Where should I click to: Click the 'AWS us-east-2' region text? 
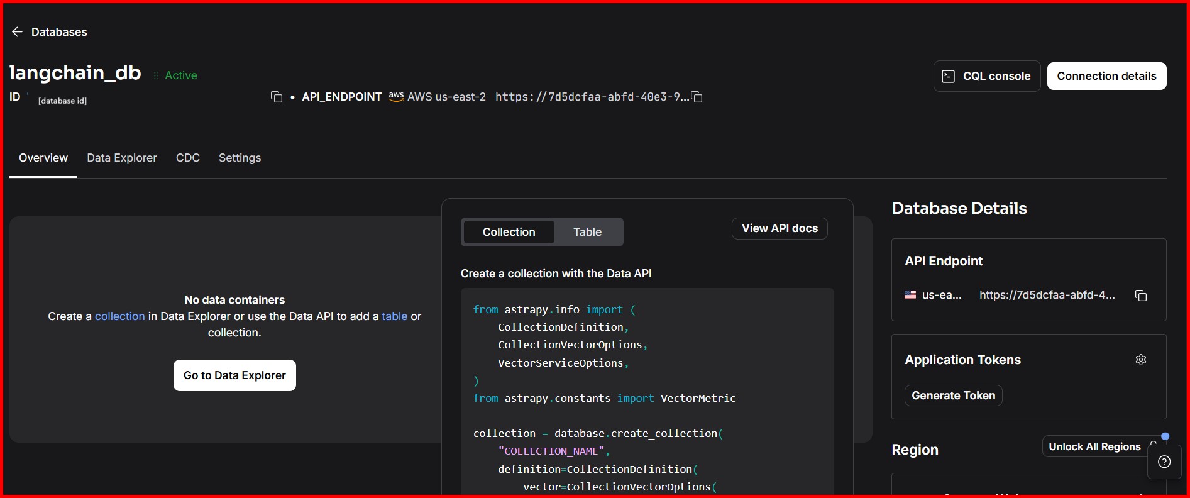pyautogui.click(x=446, y=97)
